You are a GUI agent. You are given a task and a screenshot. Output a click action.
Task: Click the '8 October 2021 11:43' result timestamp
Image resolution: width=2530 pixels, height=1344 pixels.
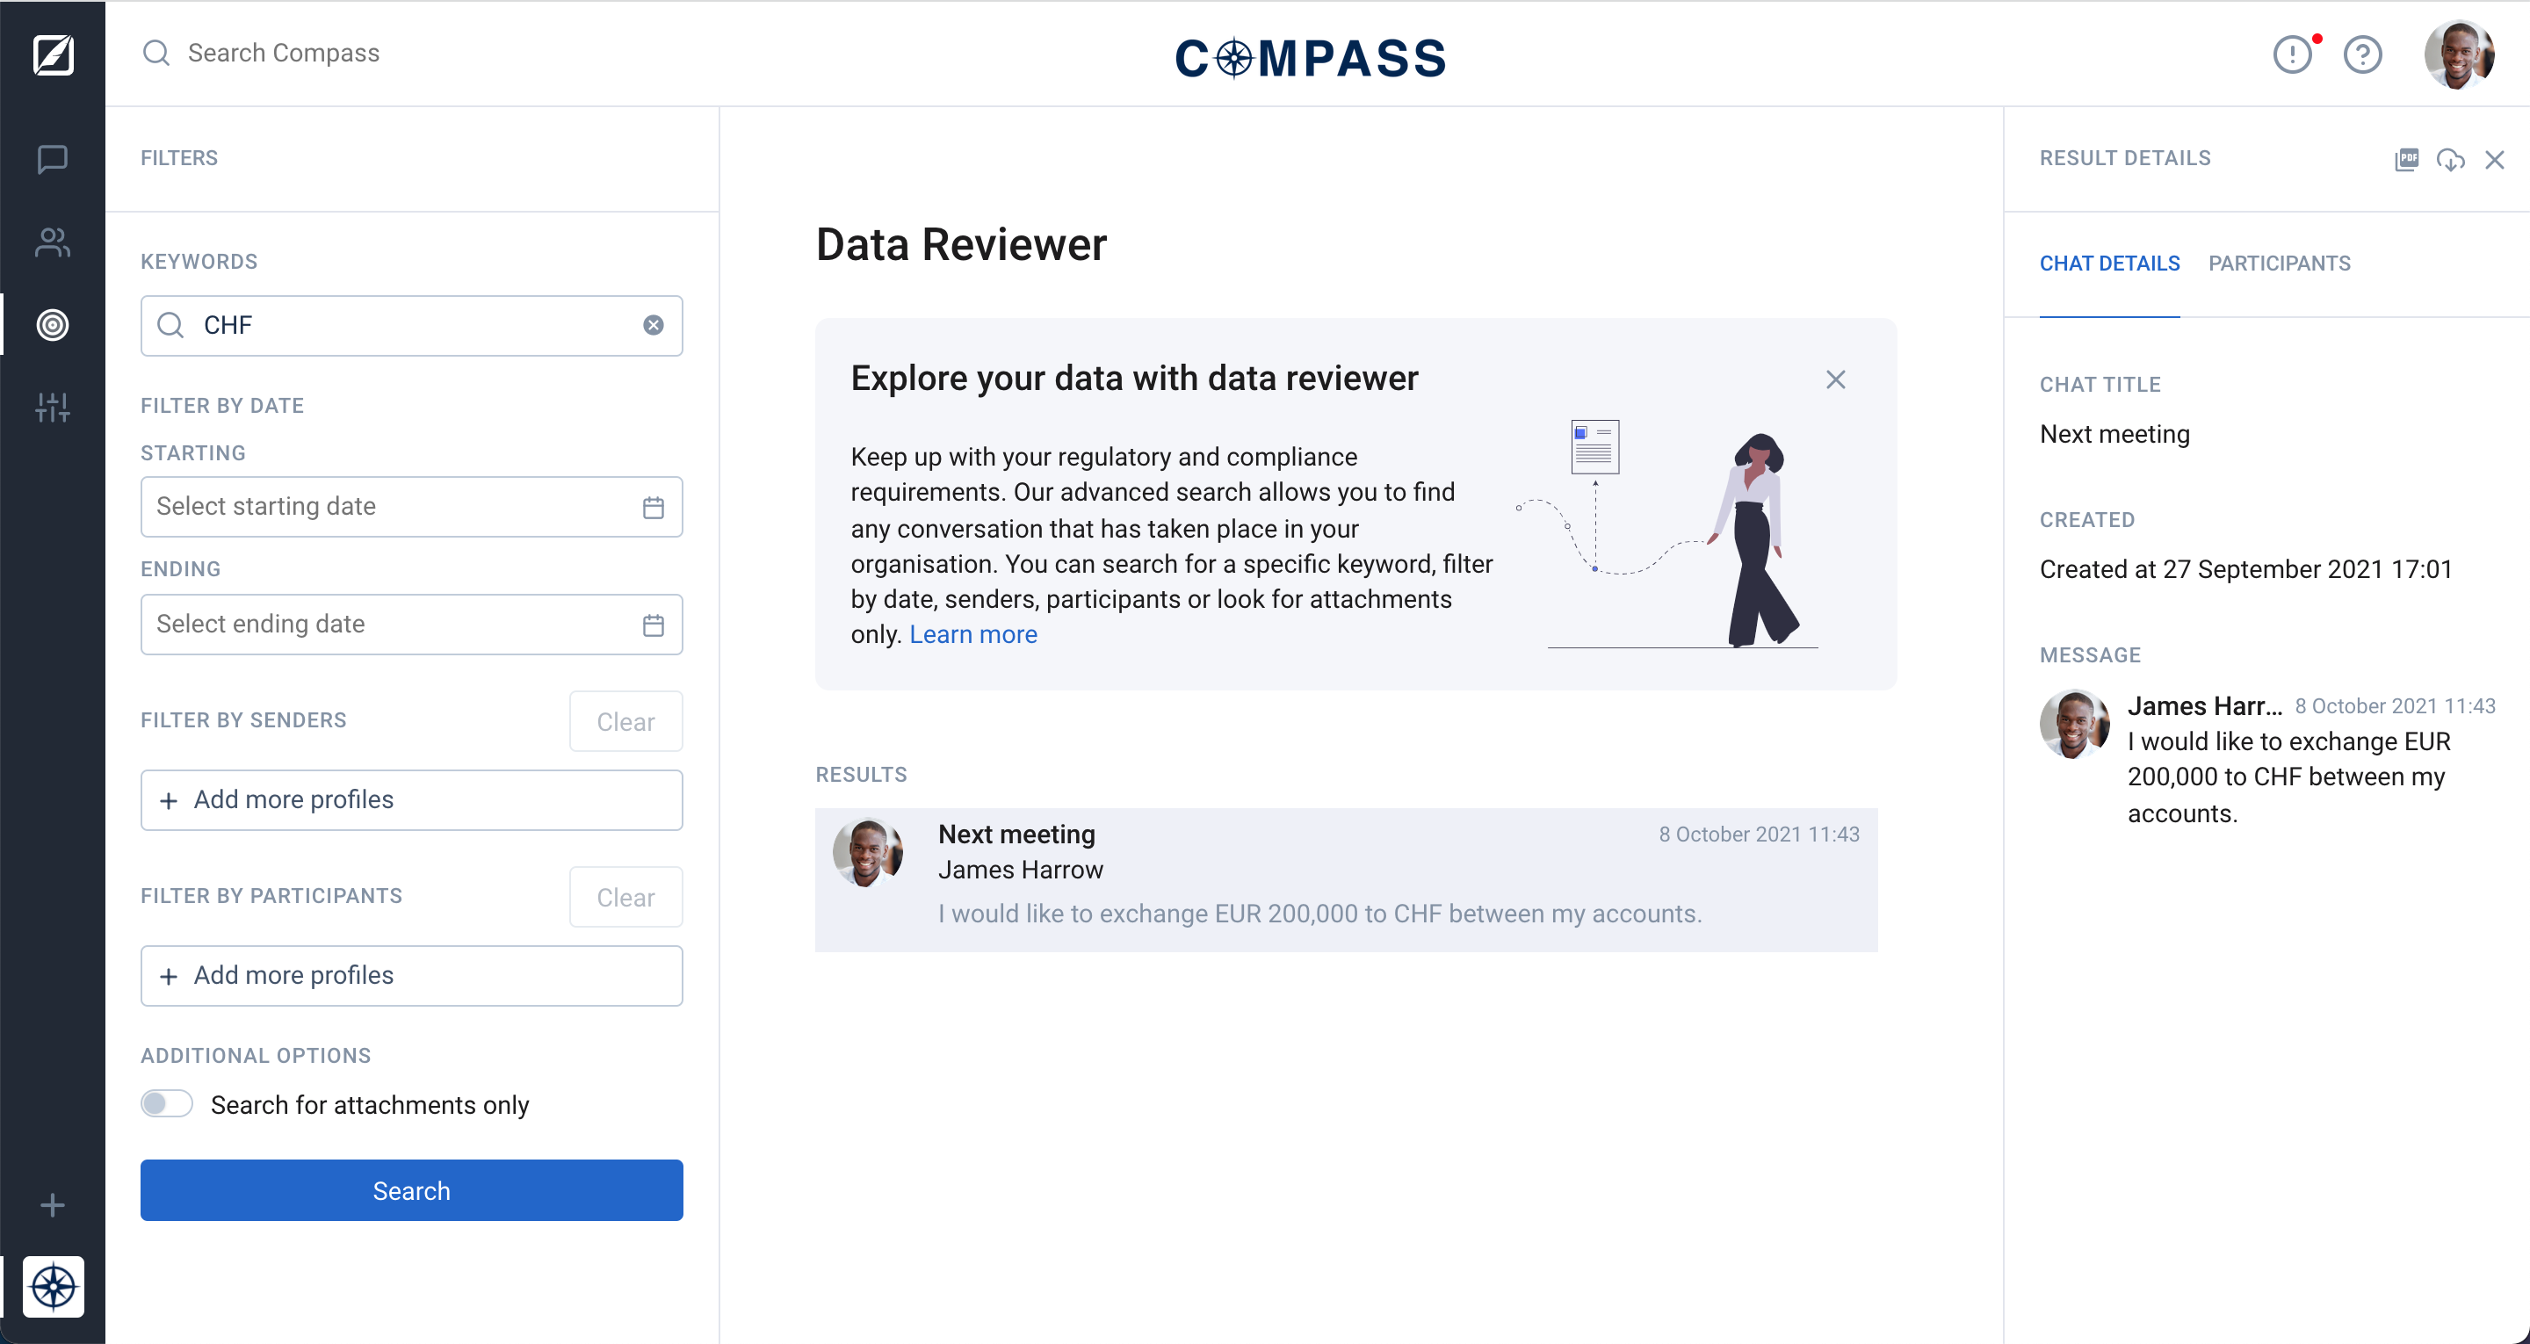(1759, 835)
